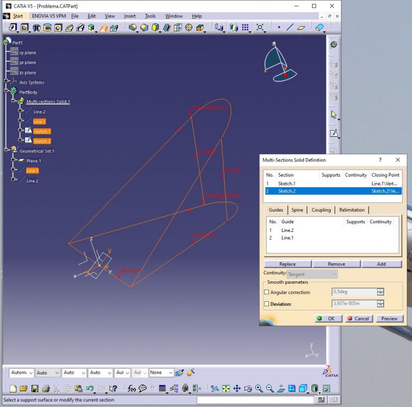Click the Design Table icon
Viewport: 412px width, 407px height.
click(x=162, y=388)
